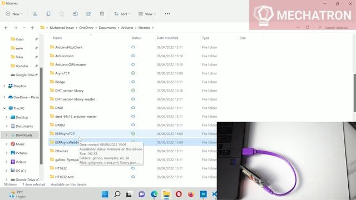356x200 pixels.
Task: Sort by the Type column header
Action: (205, 38)
